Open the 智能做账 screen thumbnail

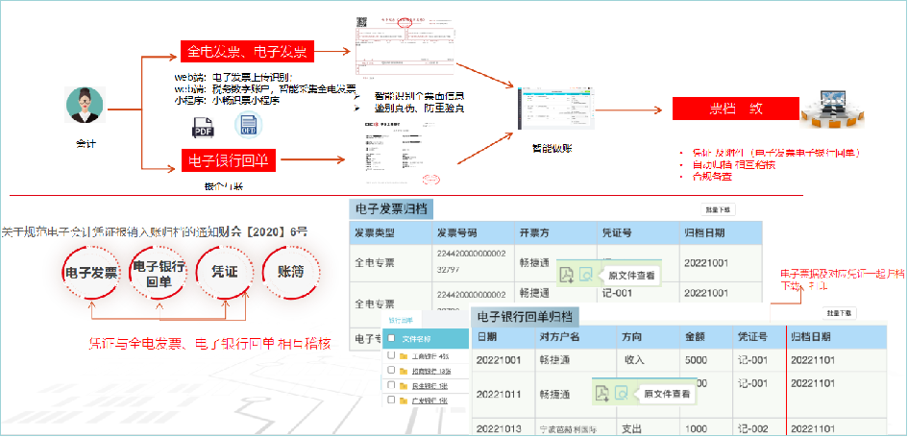coord(554,109)
